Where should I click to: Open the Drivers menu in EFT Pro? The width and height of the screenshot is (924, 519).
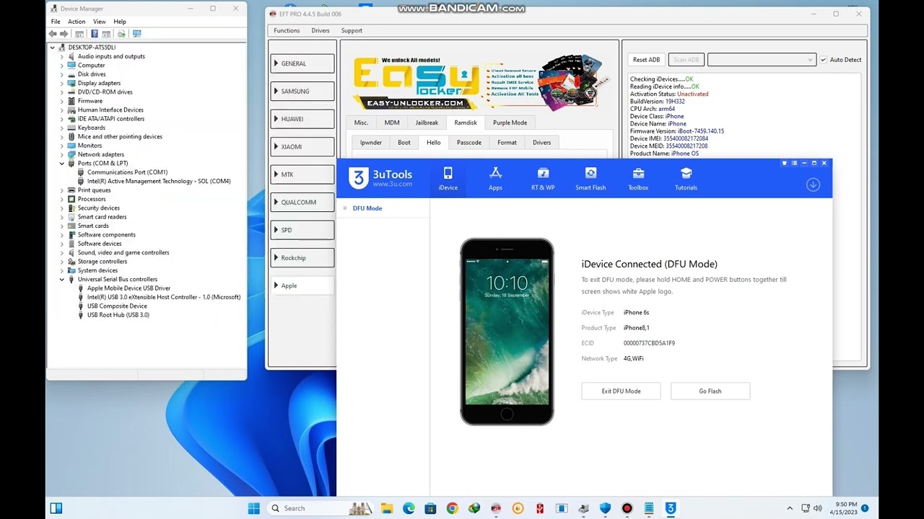(321, 30)
